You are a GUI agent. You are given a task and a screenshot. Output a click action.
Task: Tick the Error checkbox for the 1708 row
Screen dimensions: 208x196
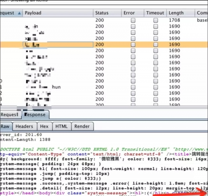[133, 20]
